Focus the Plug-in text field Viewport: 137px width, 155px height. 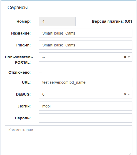[x=85, y=45]
